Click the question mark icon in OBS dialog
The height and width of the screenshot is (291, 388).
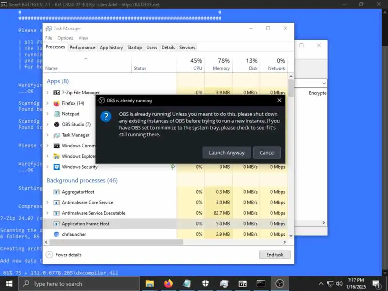[x=106, y=117]
